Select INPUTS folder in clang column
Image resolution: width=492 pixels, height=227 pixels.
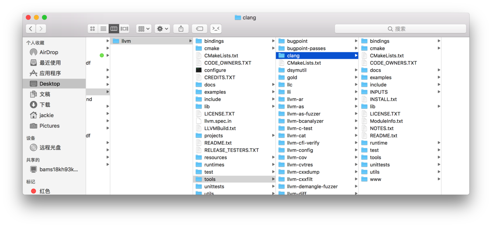coord(400,92)
